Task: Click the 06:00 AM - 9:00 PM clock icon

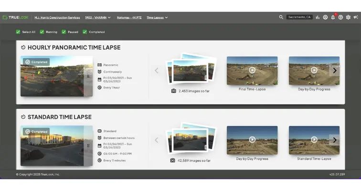Action: pos(99,153)
